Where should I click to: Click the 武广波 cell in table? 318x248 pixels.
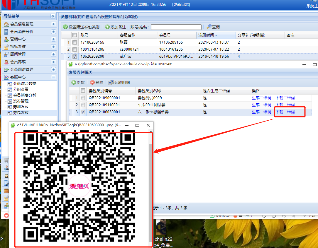pos(126,57)
